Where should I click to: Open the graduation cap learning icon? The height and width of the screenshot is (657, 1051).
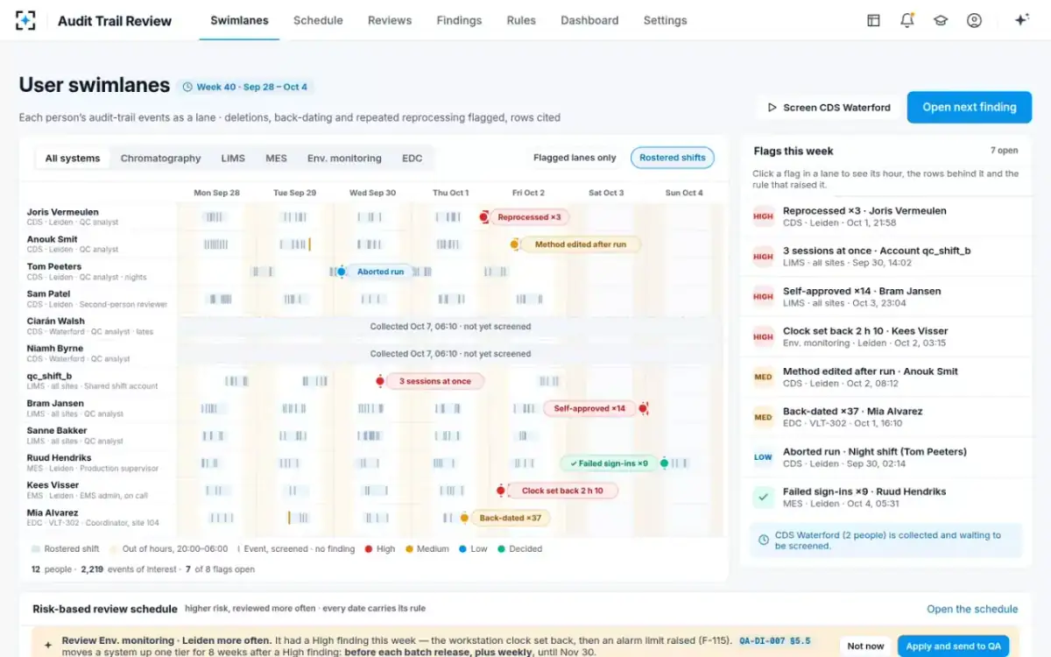[x=941, y=20]
